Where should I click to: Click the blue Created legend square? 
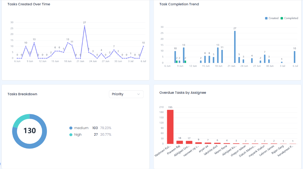(x=266, y=18)
